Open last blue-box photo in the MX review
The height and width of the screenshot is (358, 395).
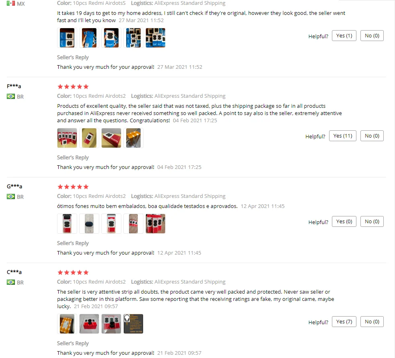point(156,38)
